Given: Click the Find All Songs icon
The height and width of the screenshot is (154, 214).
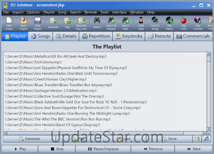Looking at the screenshot, I should [155, 21].
